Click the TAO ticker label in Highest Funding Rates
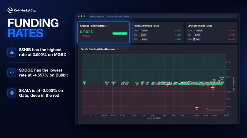This screenshot has width=247, height=138. coord(135,35)
